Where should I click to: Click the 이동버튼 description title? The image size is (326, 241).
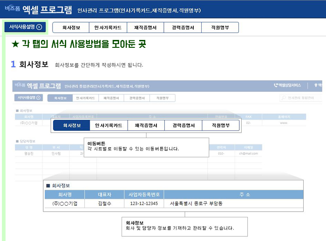(x=96, y=143)
